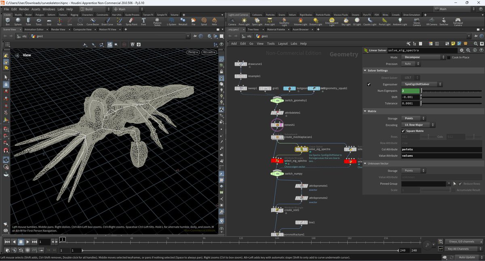Toggle the Eigensolver checkbox

coord(369,84)
